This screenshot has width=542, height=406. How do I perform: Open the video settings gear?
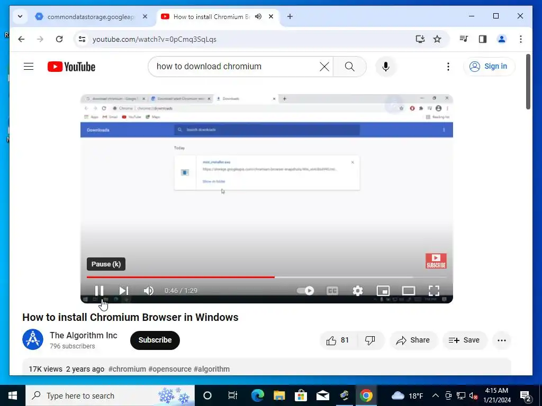[x=358, y=291]
